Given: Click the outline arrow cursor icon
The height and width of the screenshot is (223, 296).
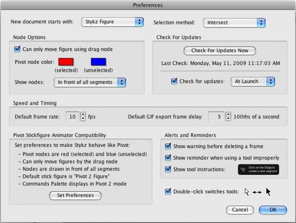Looking at the screenshot, I should (247, 192).
